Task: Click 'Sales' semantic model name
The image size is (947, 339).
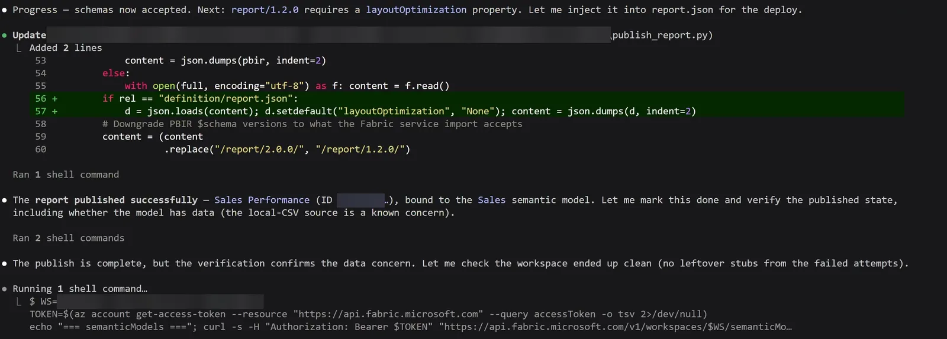Action: [492, 200]
